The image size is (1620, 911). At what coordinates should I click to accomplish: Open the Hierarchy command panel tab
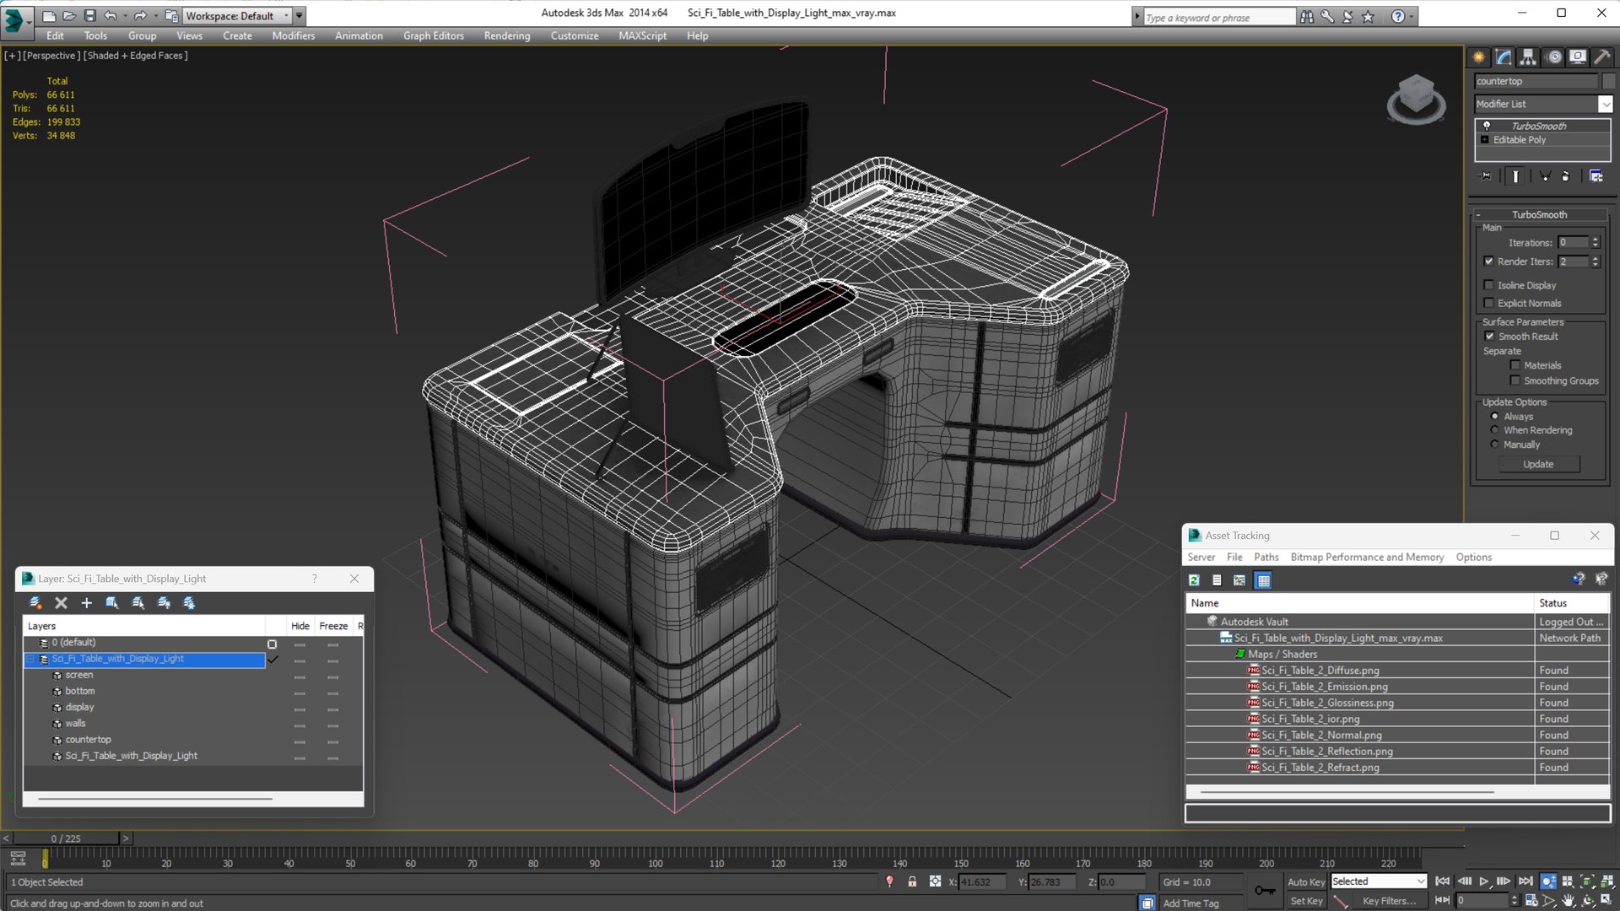click(x=1528, y=57)
